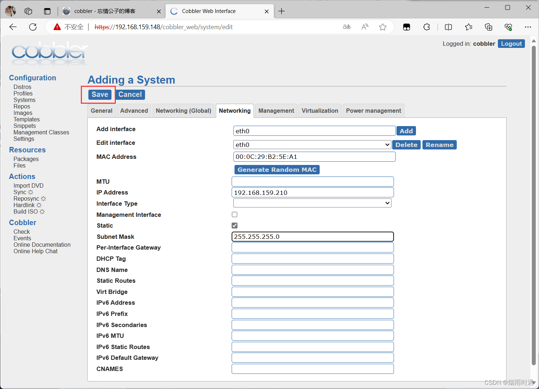Screen dimensions: 539x389
Task: Click the Save button
Action: pyautogui.click(x=100, y=95)
